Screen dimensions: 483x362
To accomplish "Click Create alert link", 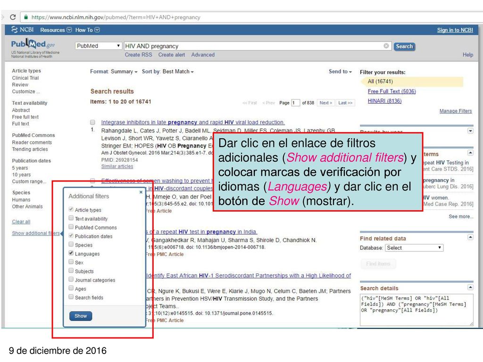I will pos(172,55).
